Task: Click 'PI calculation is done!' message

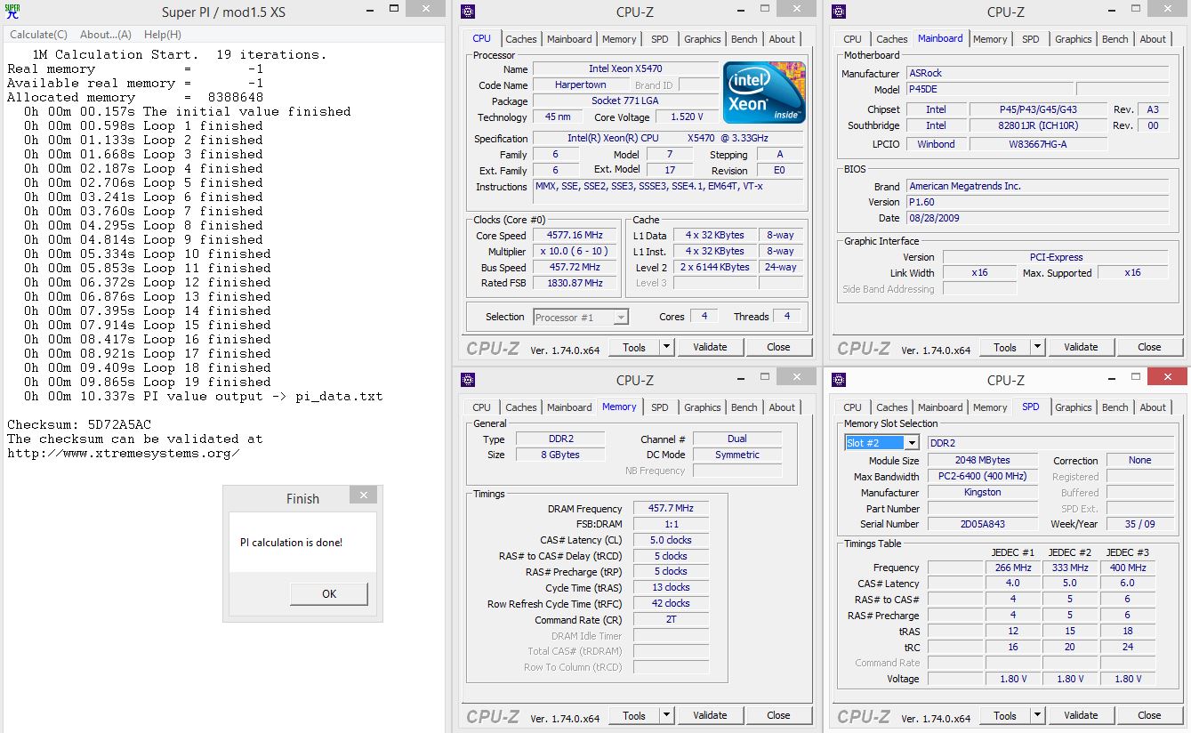Action: click(291, 542)
